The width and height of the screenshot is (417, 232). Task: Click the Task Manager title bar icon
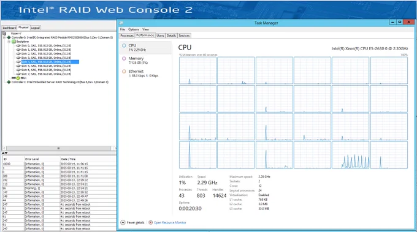pyautogui.click(x=121, y=23)
